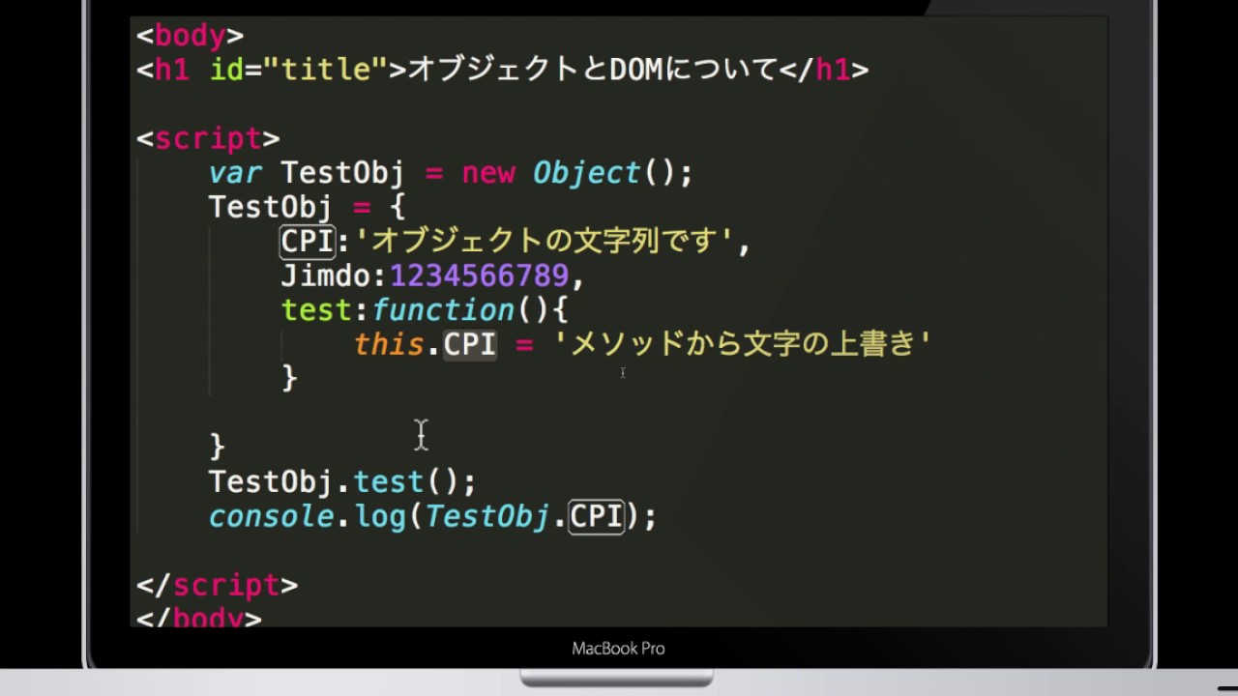Click the TestObj.test() method call
Viewport: 1238px width, 696px height.
tap(342, 481)
